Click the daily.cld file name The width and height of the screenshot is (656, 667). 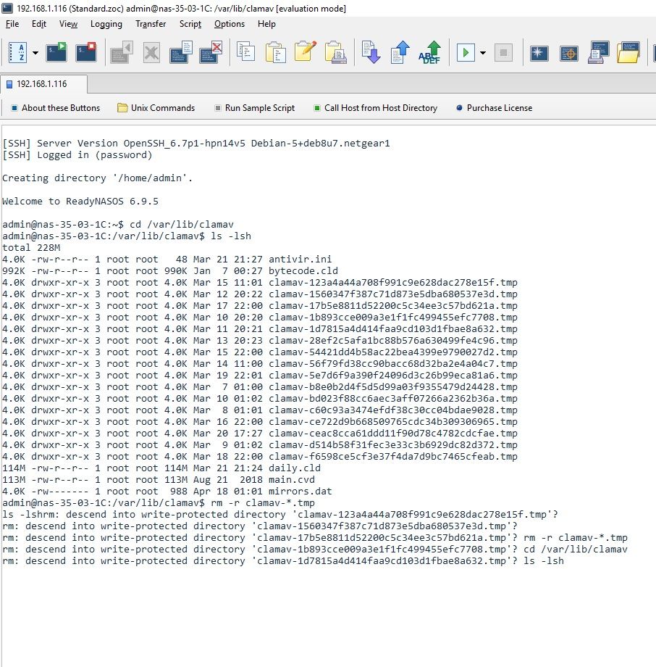(x=295, y=468)
